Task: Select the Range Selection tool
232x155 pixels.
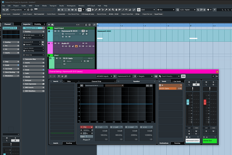Action: click(92, 10)
